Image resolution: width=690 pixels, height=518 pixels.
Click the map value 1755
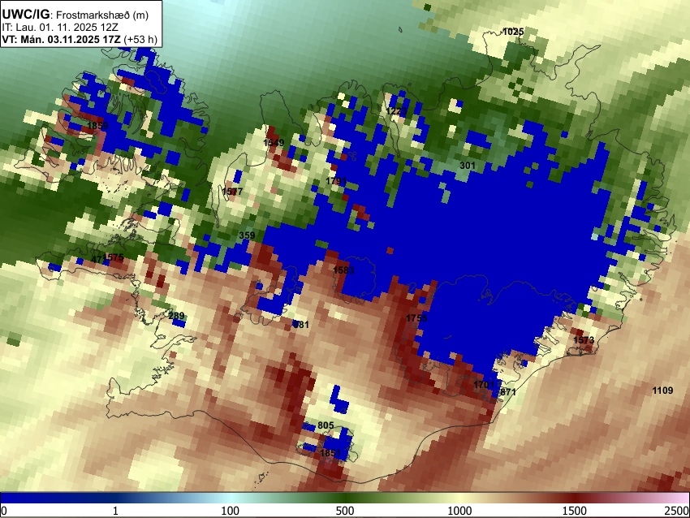[x=416, y=318]
